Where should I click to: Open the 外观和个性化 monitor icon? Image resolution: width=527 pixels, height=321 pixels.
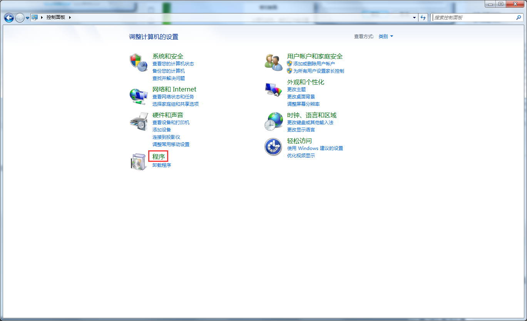273,89
